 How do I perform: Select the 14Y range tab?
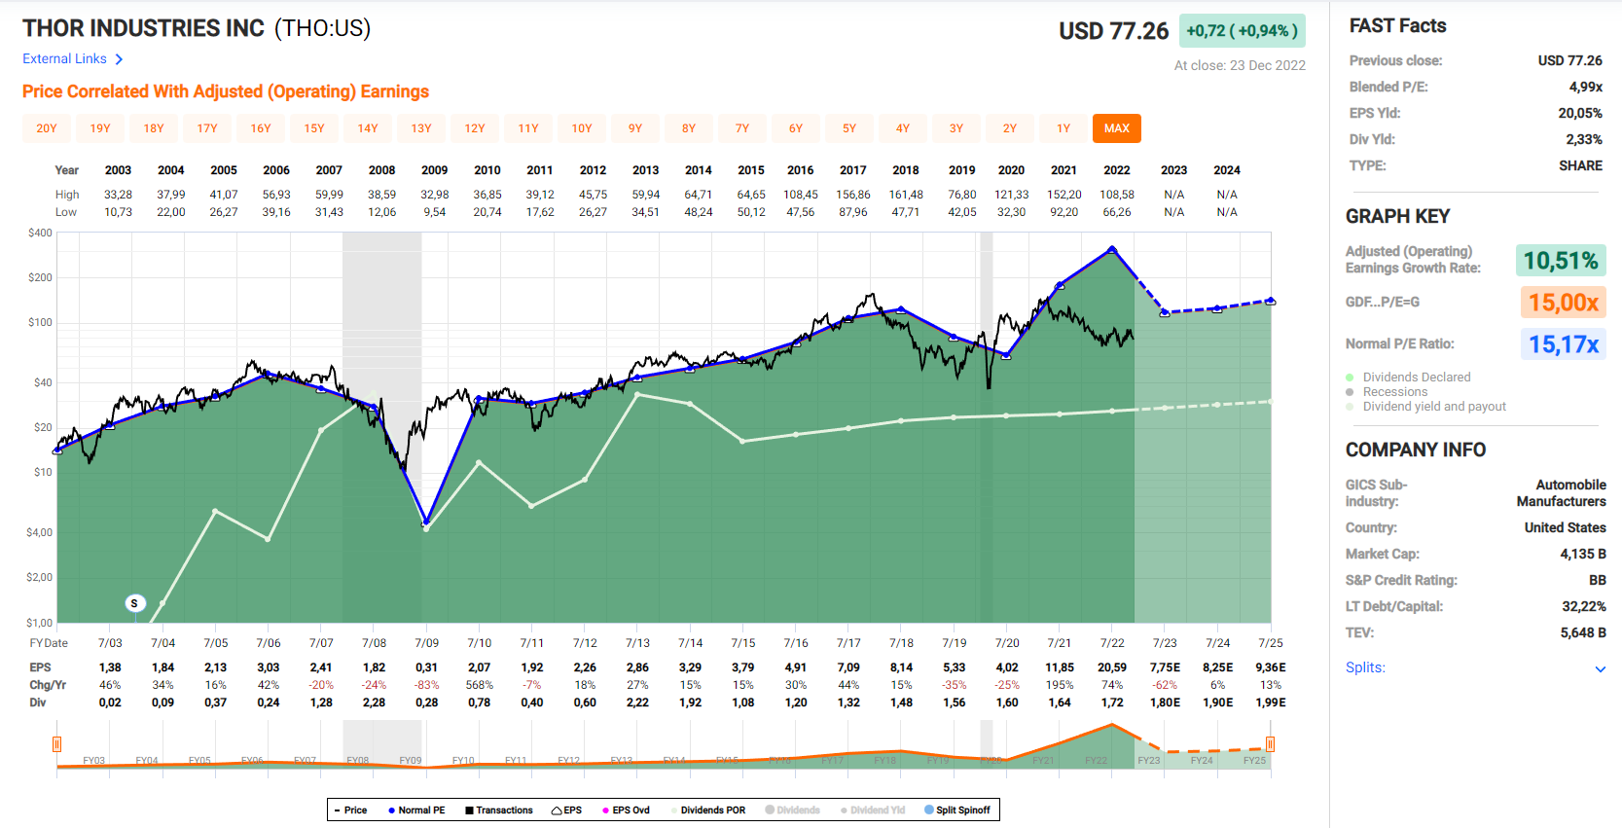click(x=368, y=128)
